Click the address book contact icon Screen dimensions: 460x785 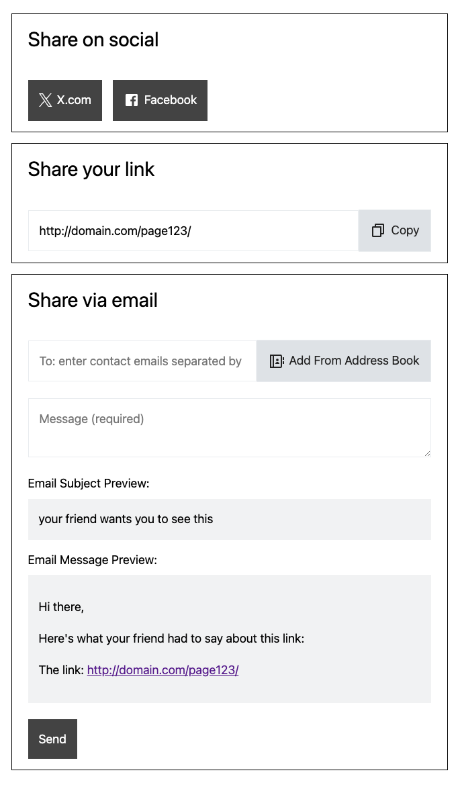point(277,361)
